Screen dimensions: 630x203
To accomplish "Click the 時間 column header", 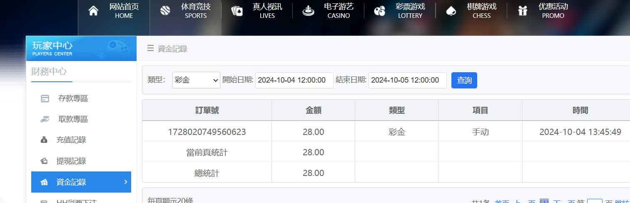I will (x=580, y=110).
